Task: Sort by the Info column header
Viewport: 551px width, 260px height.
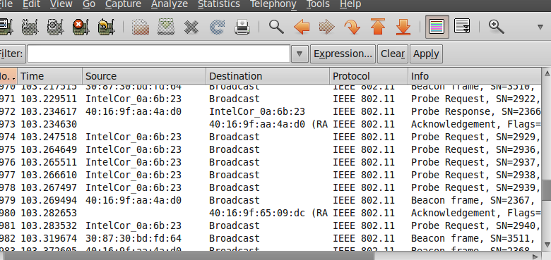Action: click(475, 76)
